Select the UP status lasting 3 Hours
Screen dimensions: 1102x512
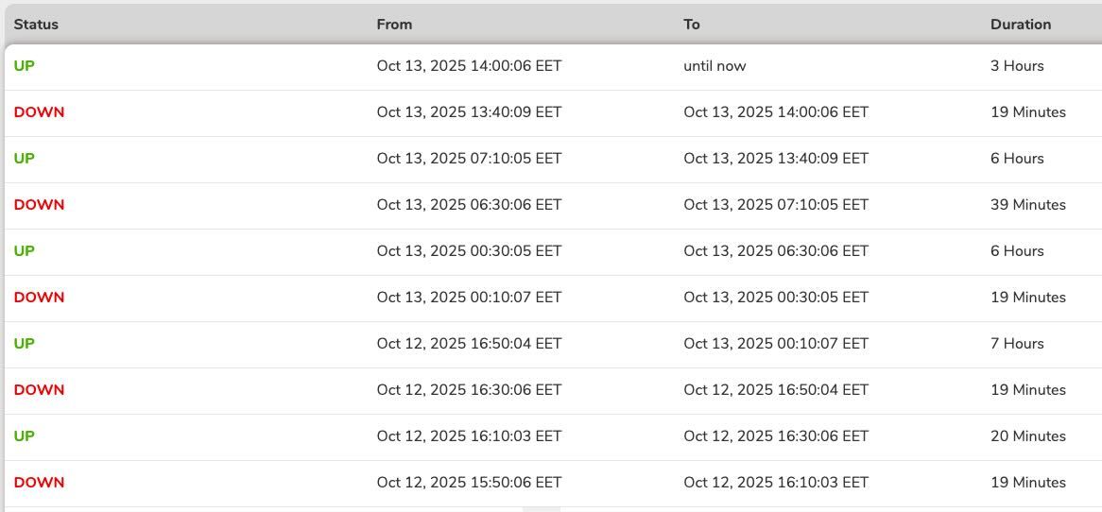click(25, 66)
